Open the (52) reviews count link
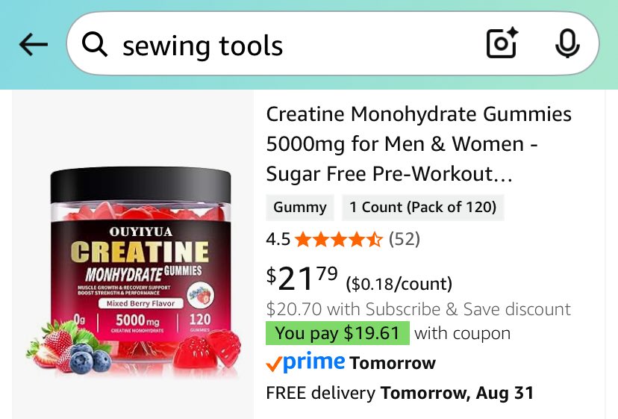Screen dimensions: 618x419 tap(405, 239)
